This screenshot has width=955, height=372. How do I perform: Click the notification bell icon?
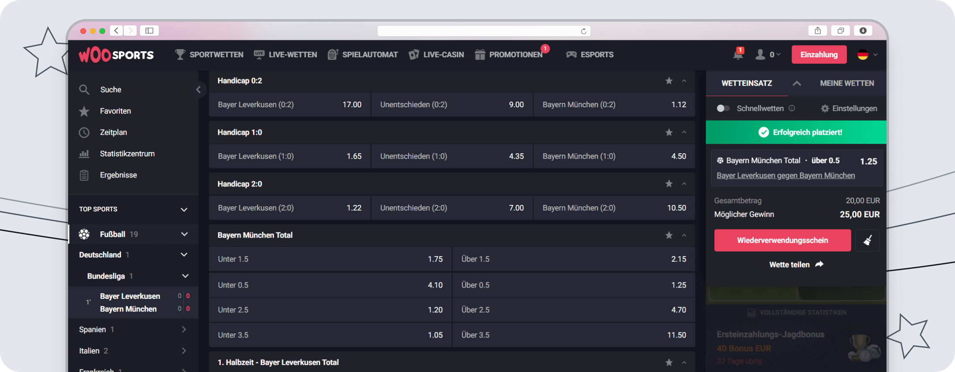[738, 55]
